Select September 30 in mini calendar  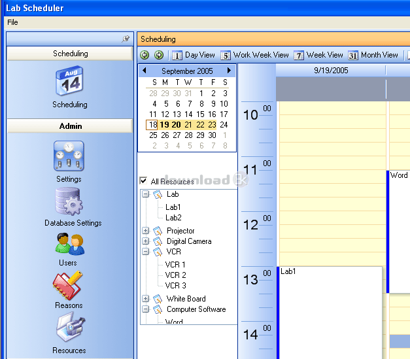[x=212, y=135]
